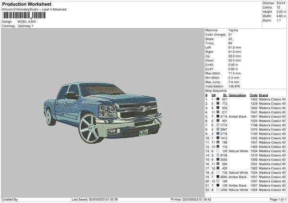Click the Stitches count value 31414
Image resolution: width=288 pixels, height=203 pixels.
coord(281,3)
